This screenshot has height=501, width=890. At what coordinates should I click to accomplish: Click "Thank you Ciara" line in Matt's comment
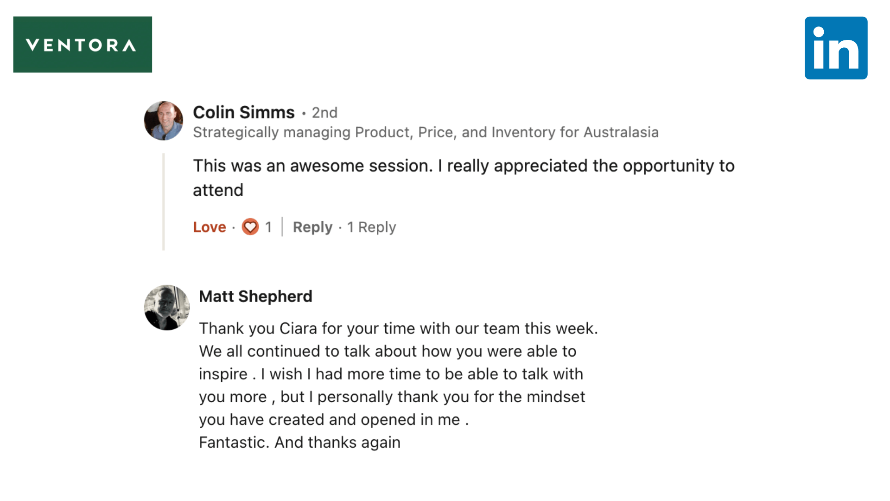(398, 328)
